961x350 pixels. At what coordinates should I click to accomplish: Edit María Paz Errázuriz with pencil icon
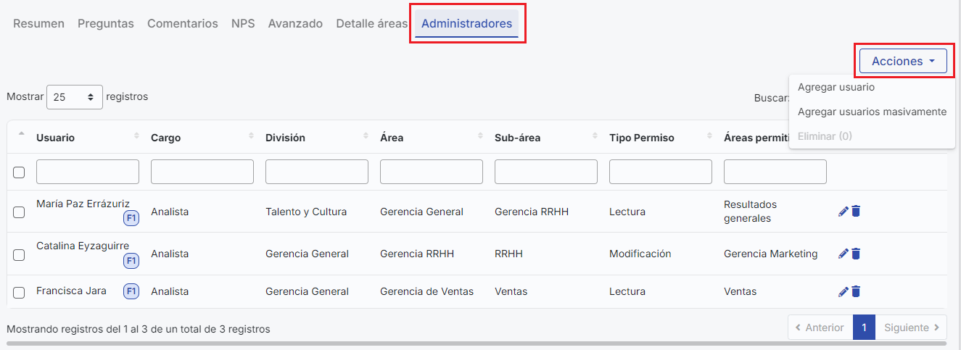843,212
